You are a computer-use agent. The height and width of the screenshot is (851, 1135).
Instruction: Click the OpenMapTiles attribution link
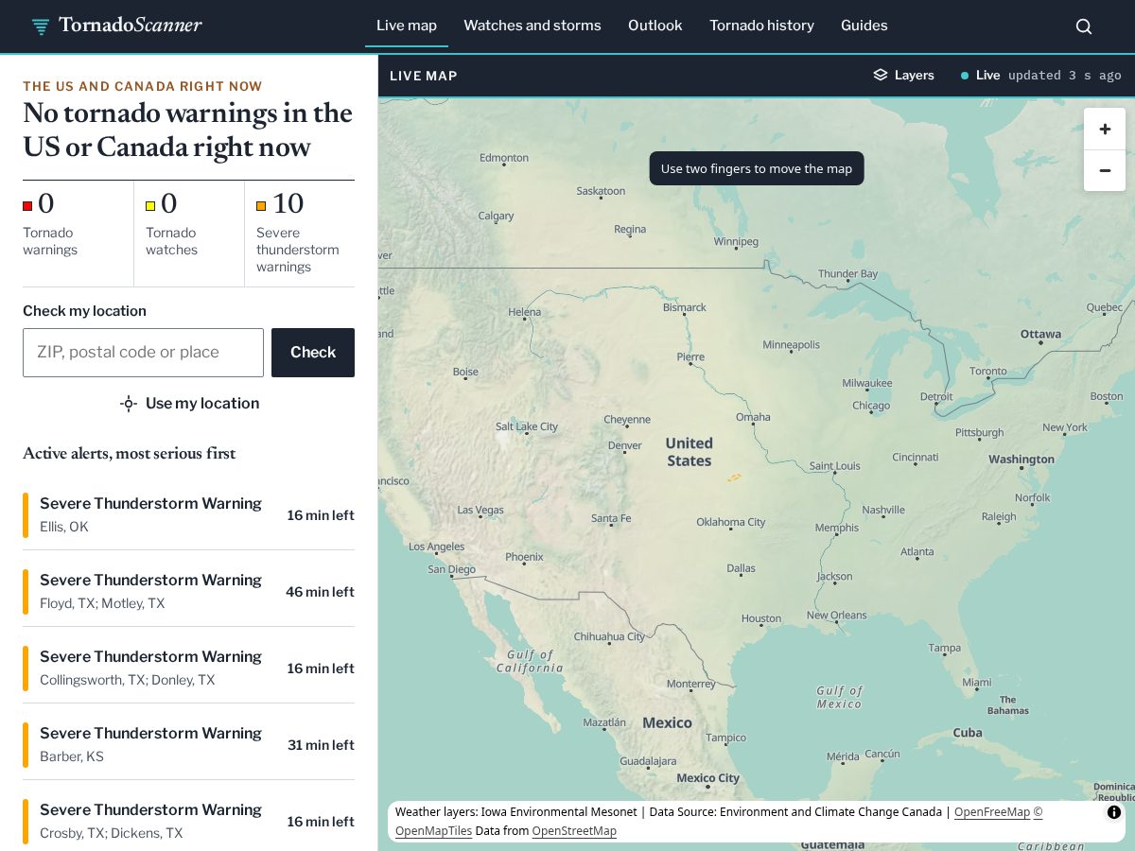433,831
